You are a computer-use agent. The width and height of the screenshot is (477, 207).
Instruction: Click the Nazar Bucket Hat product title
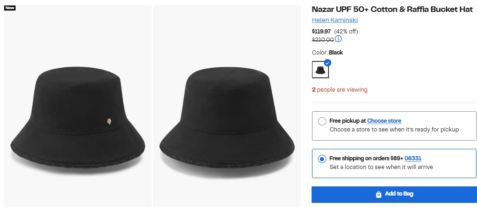pos(392,9)
